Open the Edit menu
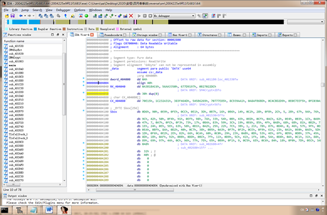Screen dimensions: 327x215 coord(15,10)
